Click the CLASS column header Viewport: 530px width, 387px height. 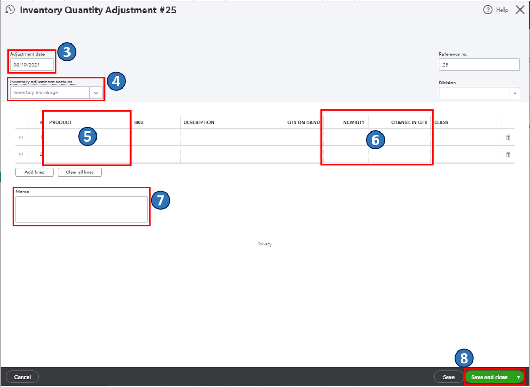tap(441, 122)
